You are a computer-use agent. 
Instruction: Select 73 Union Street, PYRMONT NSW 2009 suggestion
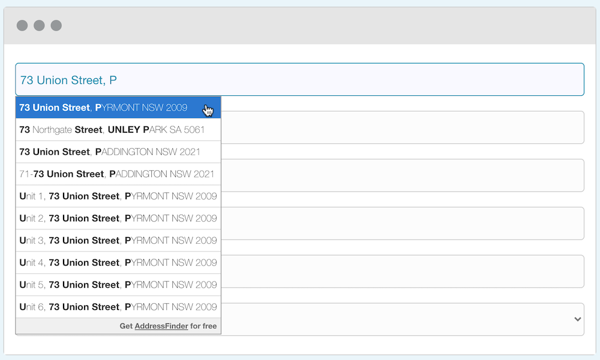tap(118, 107)
